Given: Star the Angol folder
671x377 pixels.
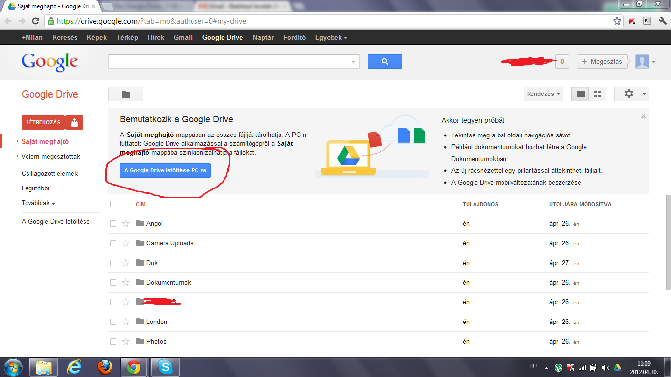Looking at the screenshot, I should [126, 223].
